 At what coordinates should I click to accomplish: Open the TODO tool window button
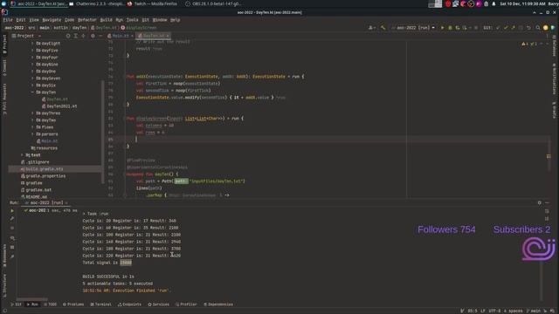pyautogui.click(x=50, y=304)
